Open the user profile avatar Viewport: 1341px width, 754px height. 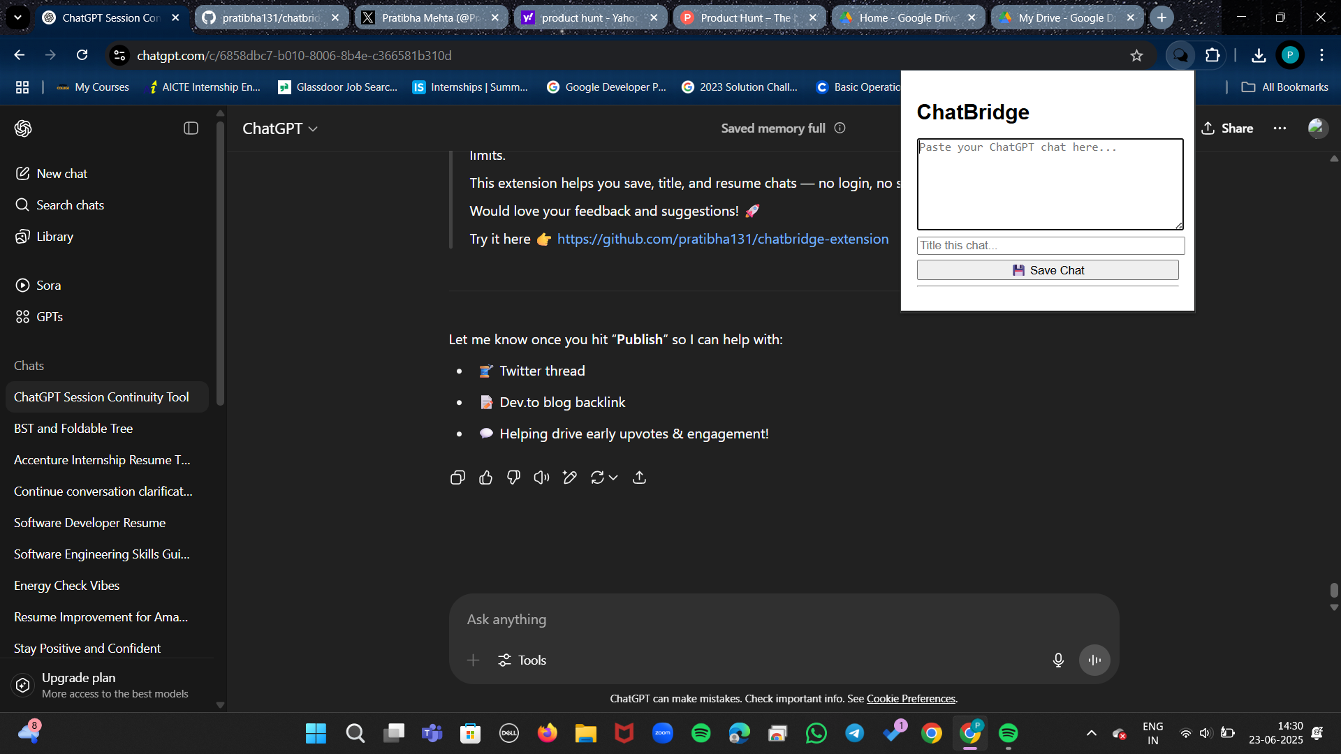coord(1317,128)
